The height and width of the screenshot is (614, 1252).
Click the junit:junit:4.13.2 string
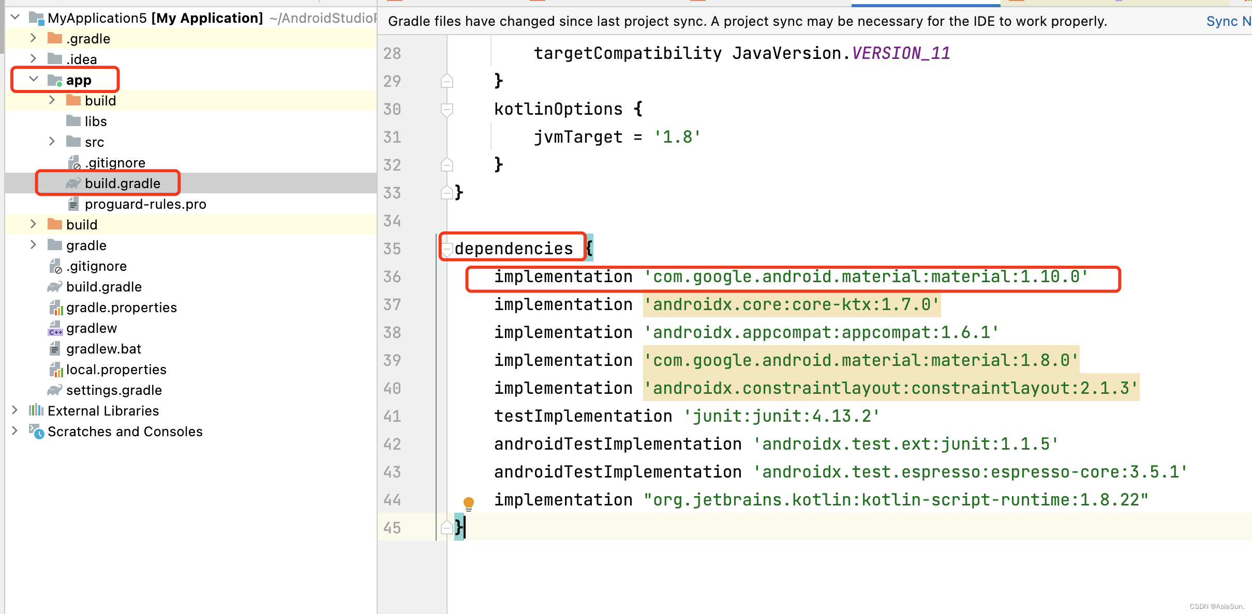tap(781, 416)
